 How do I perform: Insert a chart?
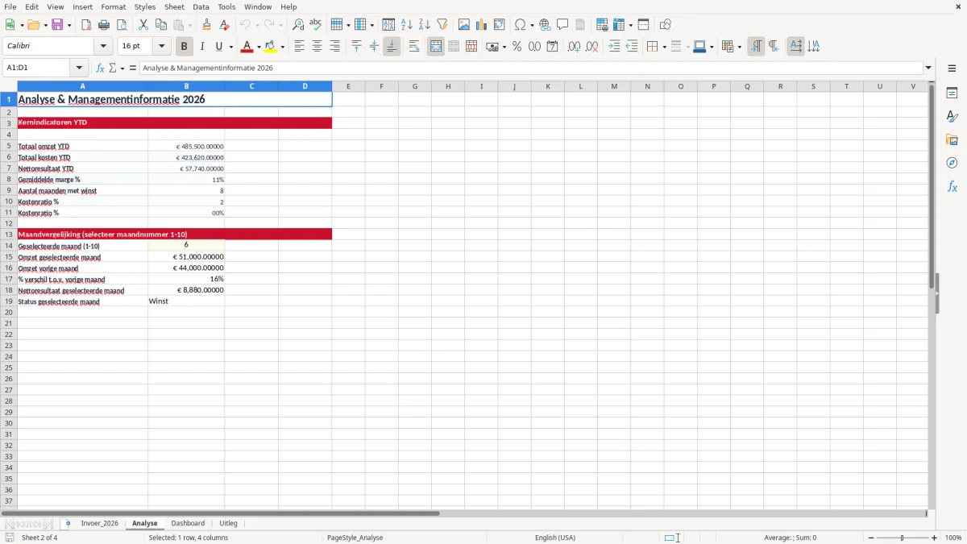click(481, 25)
